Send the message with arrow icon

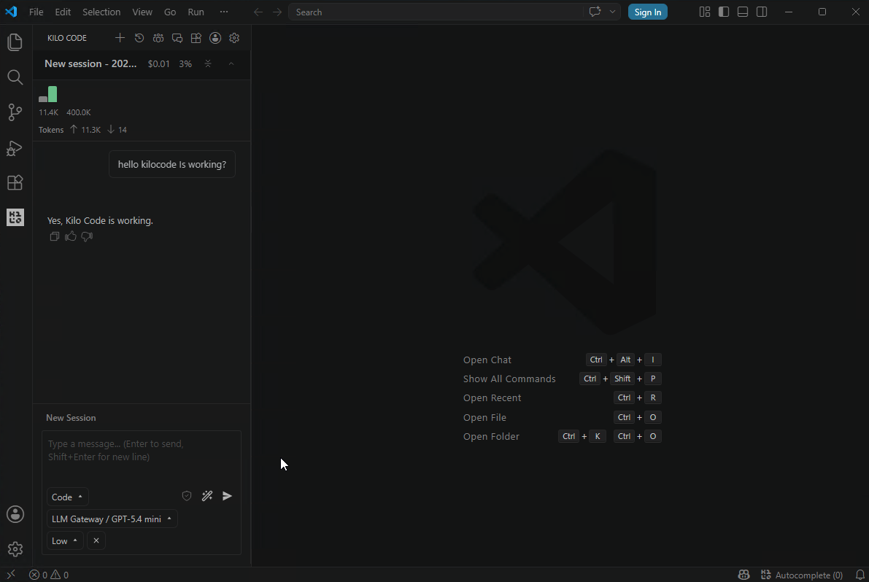click(227, 496)
